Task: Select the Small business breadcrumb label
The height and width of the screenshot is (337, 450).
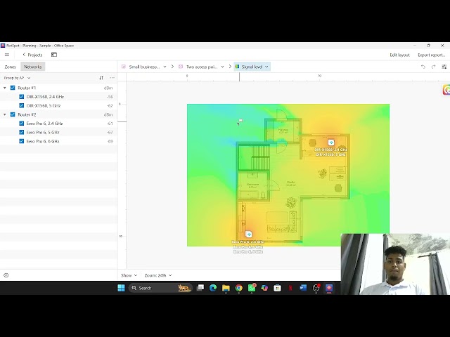Action: tap(144, 67)
